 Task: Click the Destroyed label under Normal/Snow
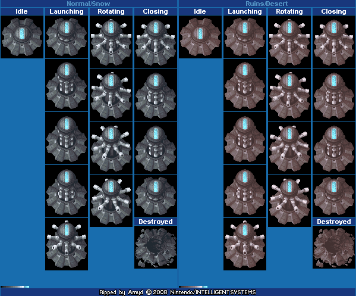coord(156,222)
